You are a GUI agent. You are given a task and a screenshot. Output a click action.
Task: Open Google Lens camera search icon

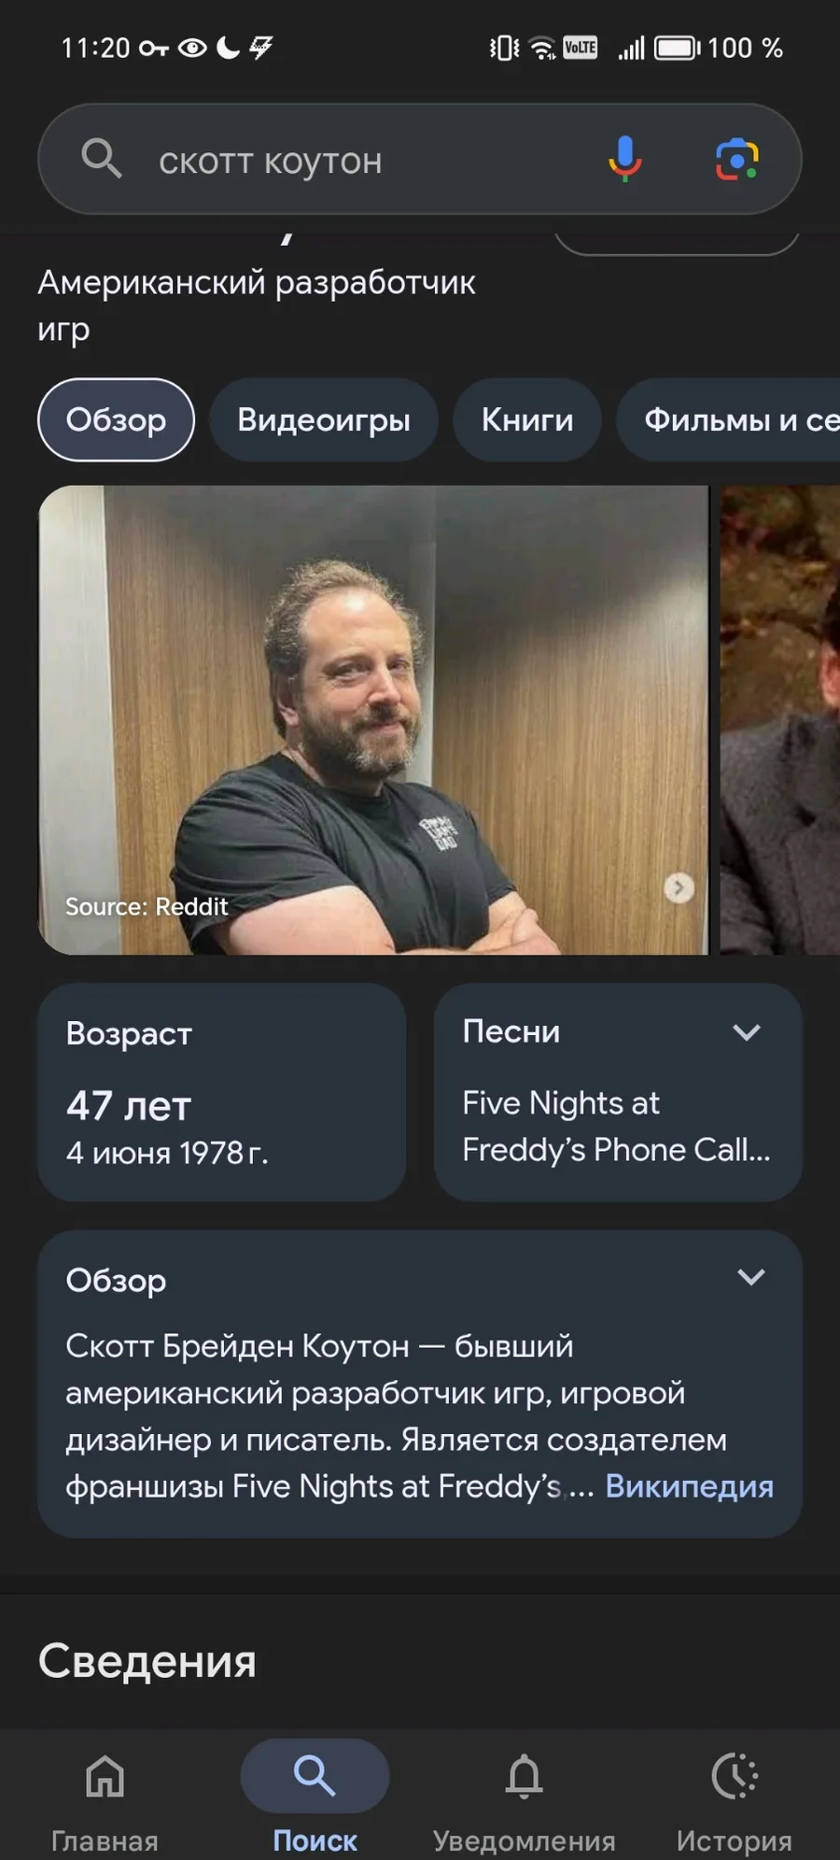click(737, 159)
